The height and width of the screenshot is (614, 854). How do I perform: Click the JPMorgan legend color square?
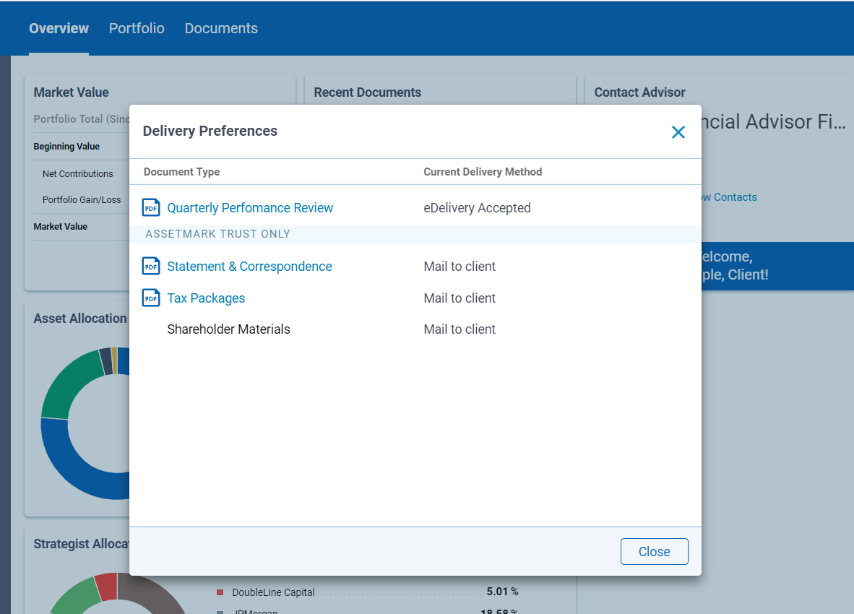coord(220,610)
